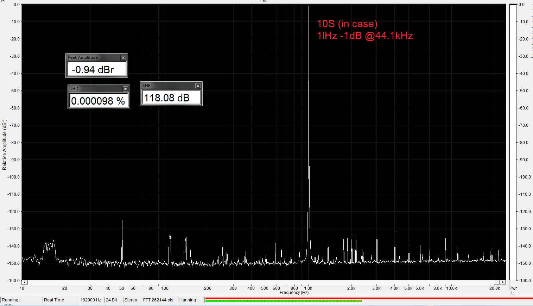Click the red 10S (in case) annotation

point(347,24)
